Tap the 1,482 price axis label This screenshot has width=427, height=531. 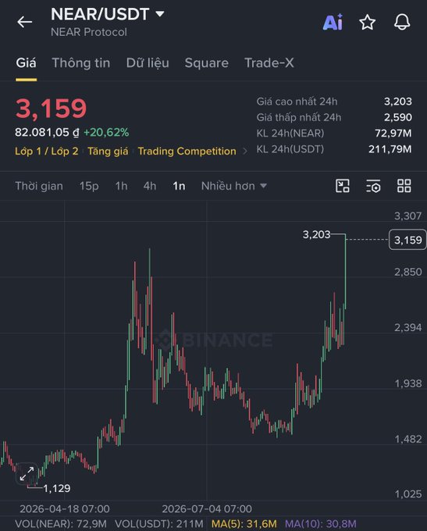pos(408,439)
